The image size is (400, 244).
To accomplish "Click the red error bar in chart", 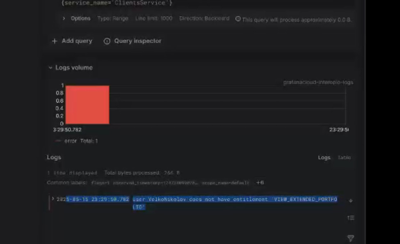I will (87, 105).
